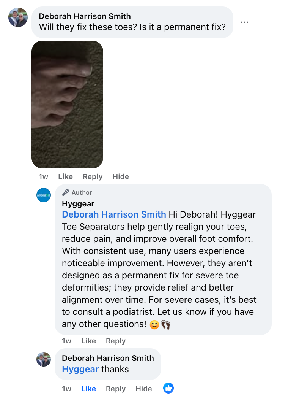The height and width of the screenshot is (397, 299).
Task: Hide the thanks reply comment
Action: pyautogui.click(x=144, y=389)
